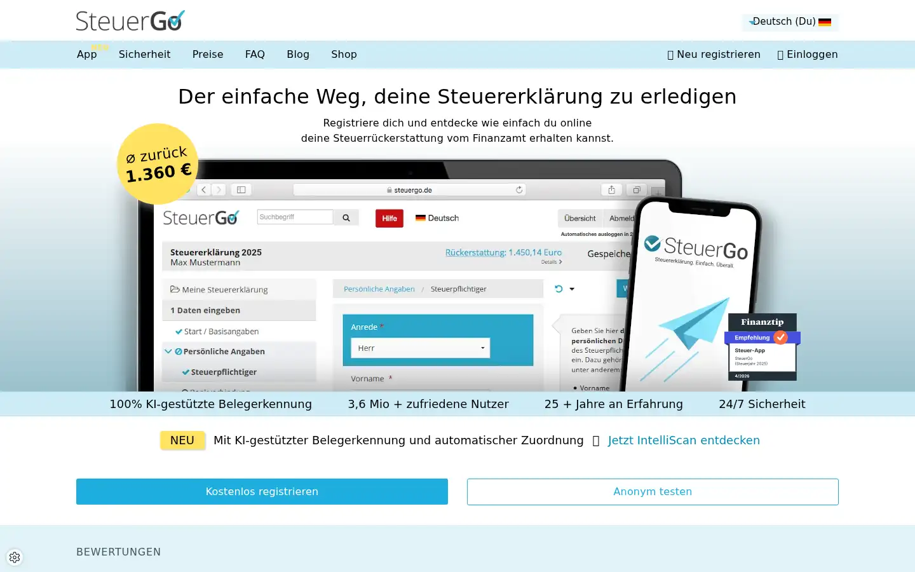
Task: Click the arrow icon before IntelliScan link
Action: coord(596,441)
